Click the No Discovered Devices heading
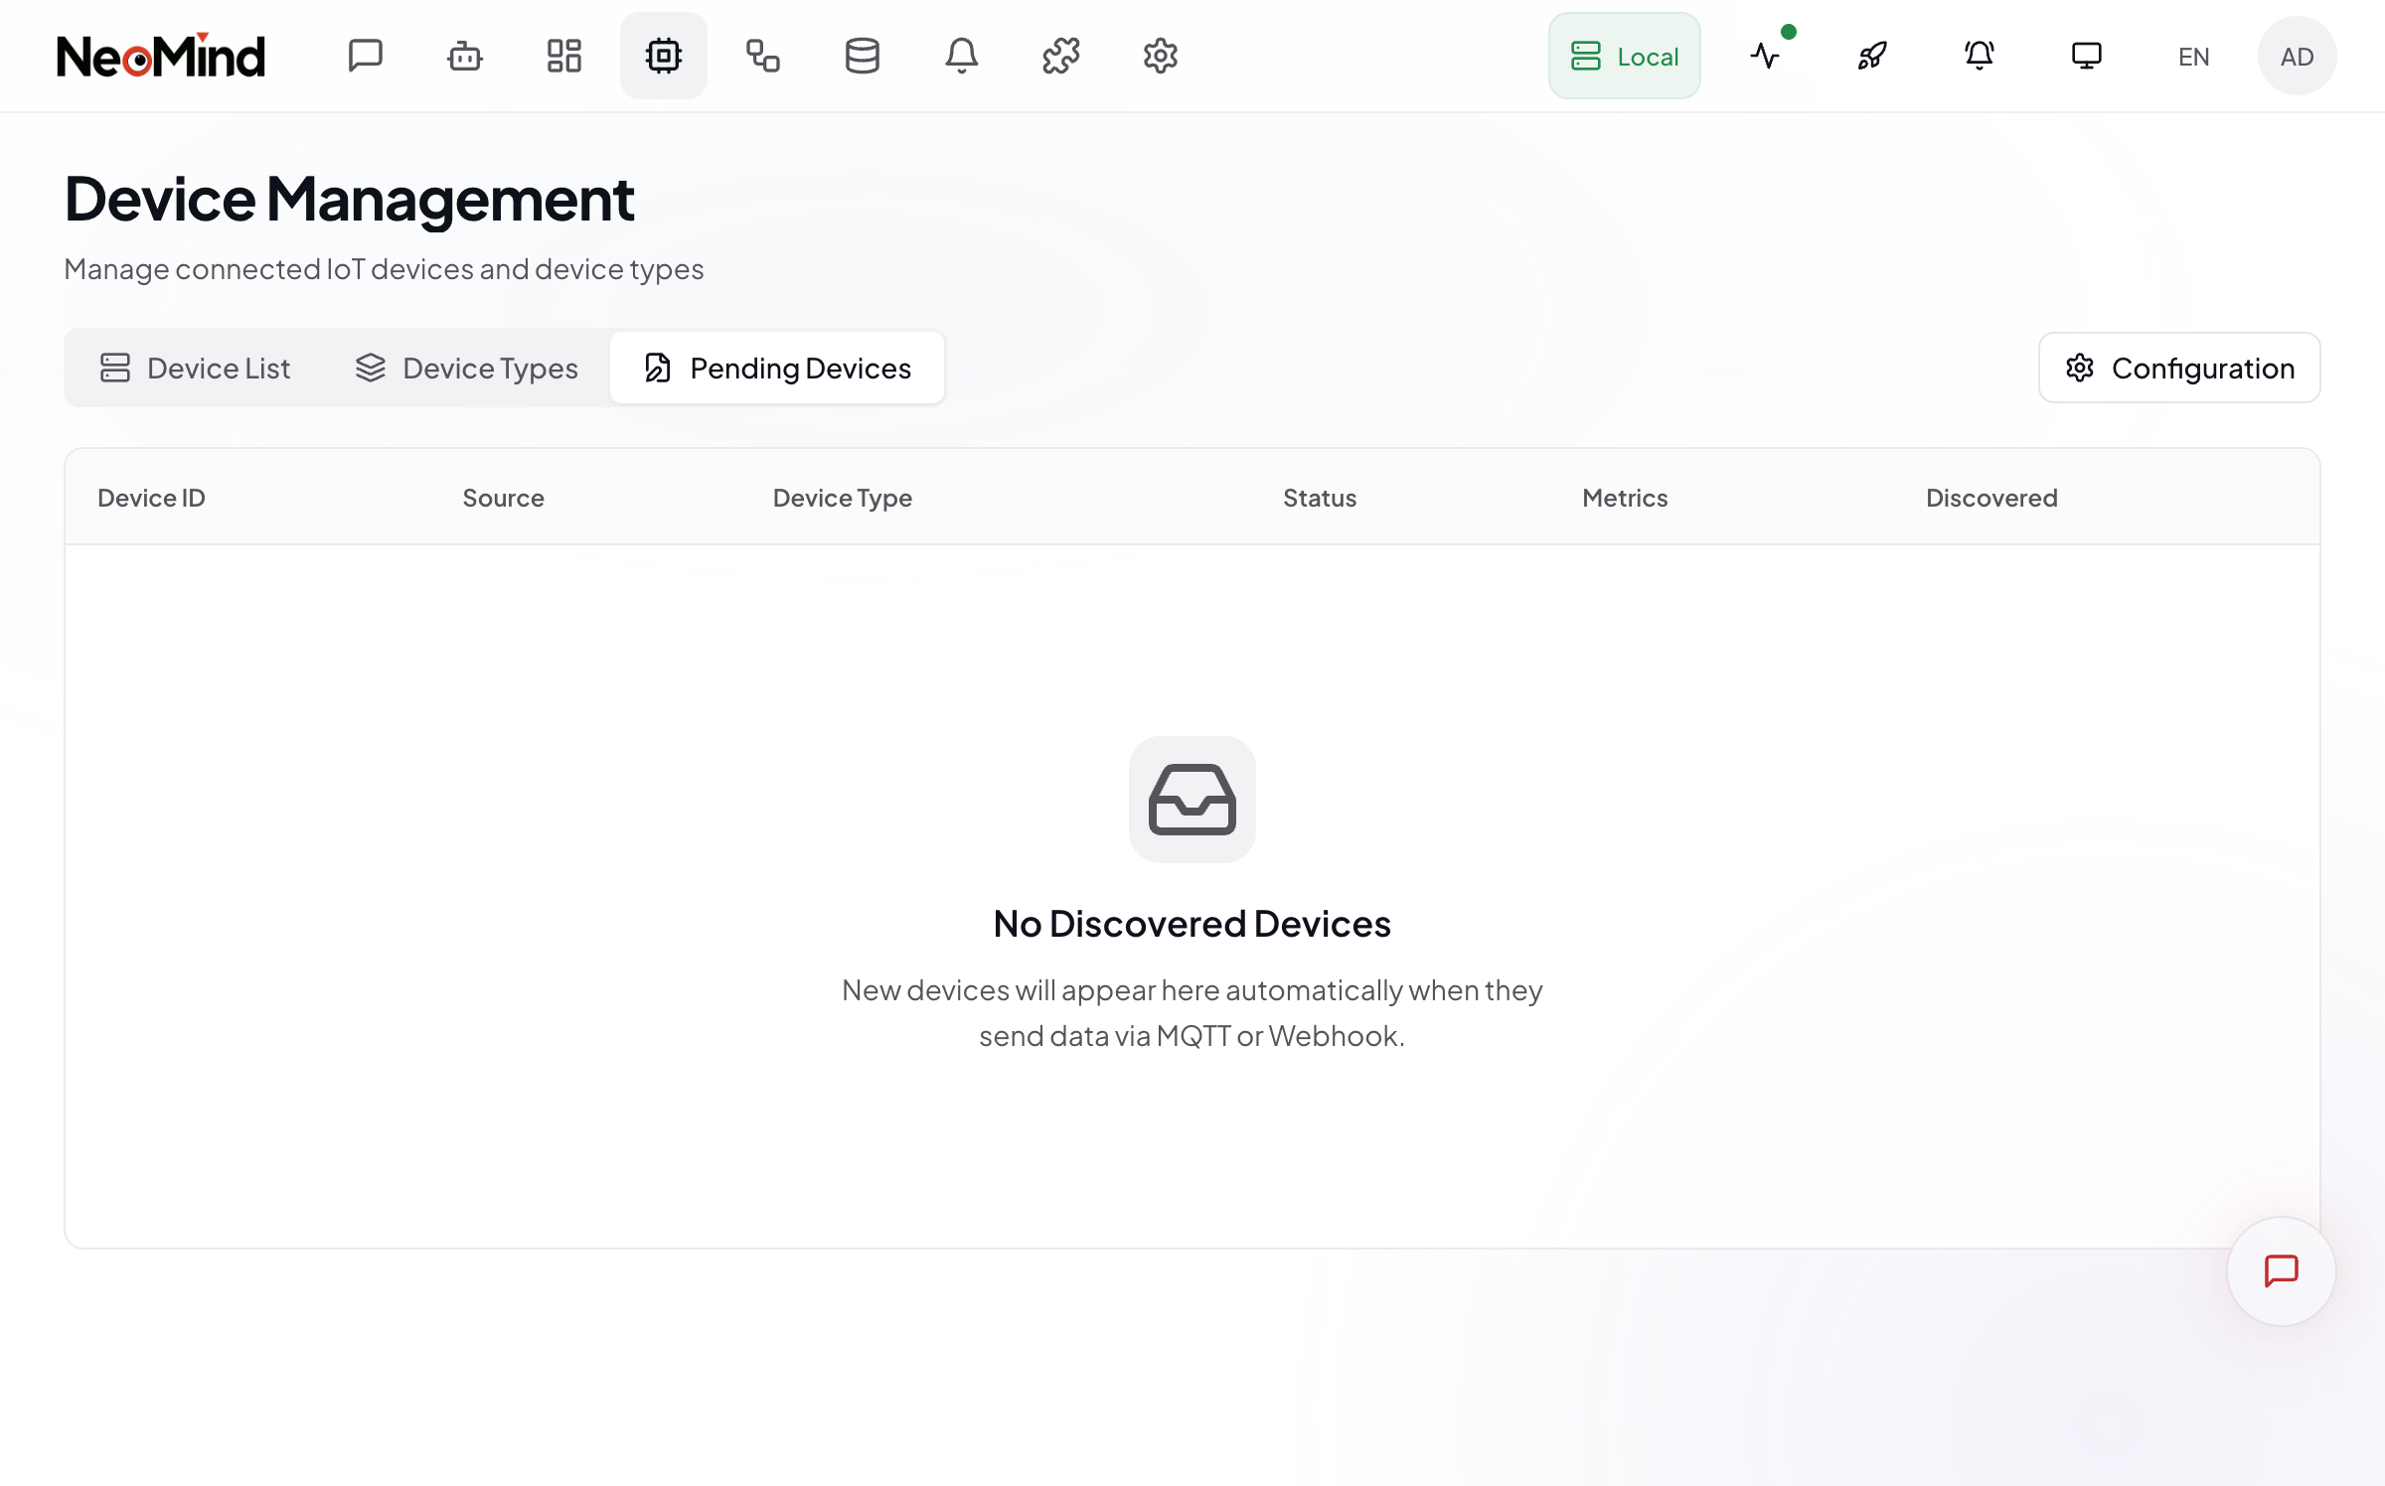The image size is (2385, 1486). click(1192, 924)
